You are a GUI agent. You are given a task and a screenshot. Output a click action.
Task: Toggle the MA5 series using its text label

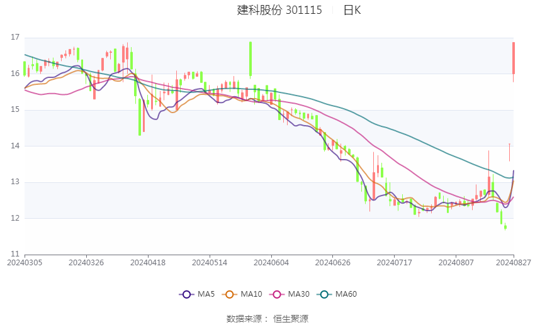[206, 294]
